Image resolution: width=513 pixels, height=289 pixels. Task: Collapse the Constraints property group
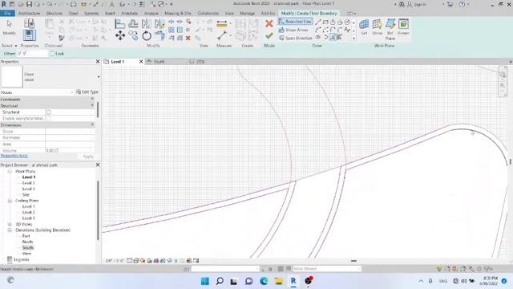pyautogui.click(x=92, y=99)
